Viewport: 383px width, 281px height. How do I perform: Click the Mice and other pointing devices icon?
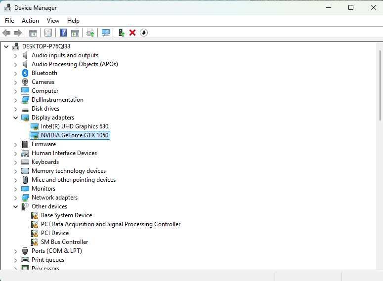[x=25, y=180]
